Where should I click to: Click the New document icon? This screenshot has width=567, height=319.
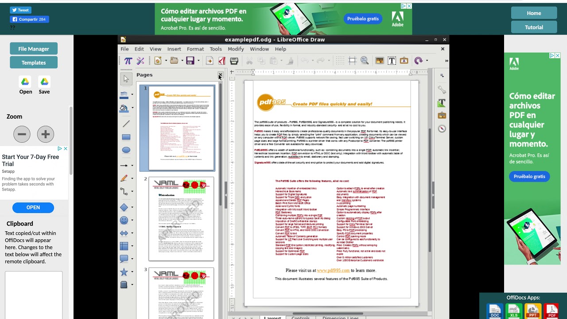pos(158,61)
